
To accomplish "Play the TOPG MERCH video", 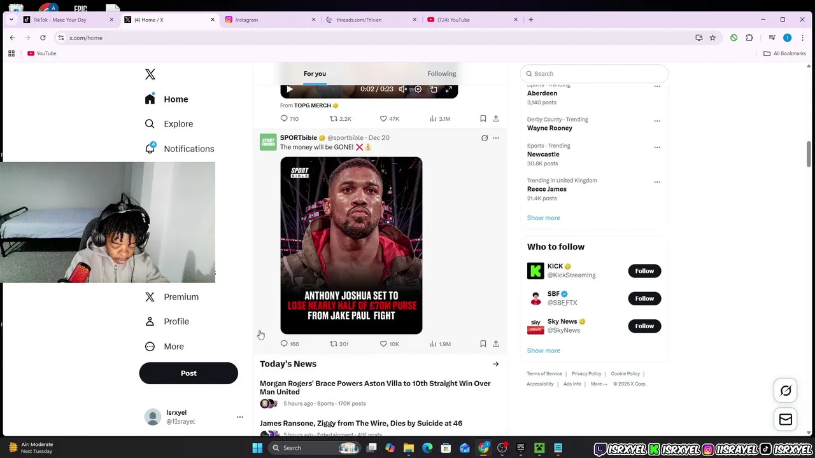I will tap(289, 89).
